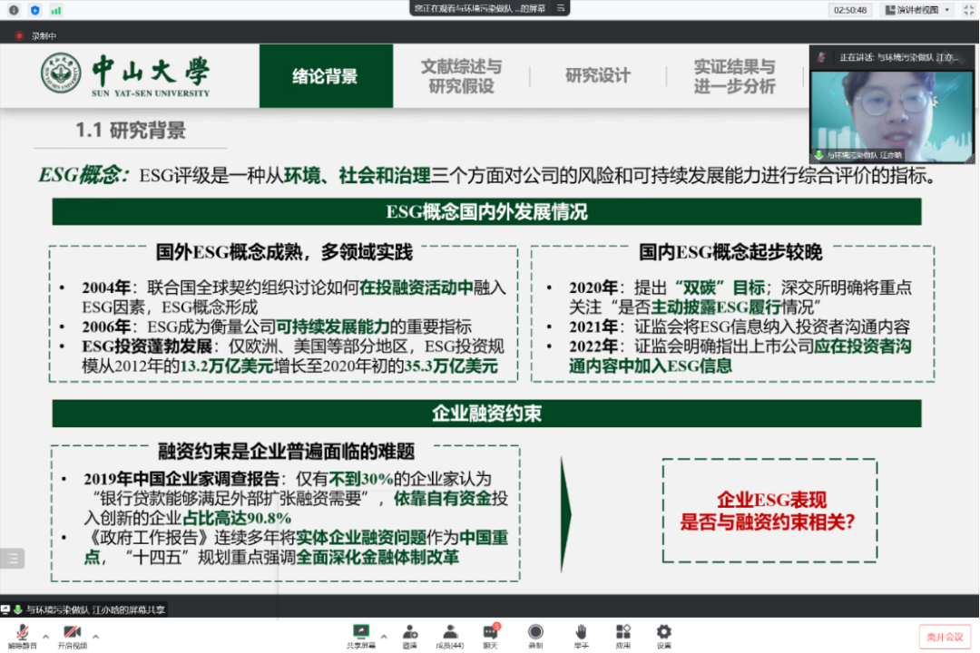Open the 演讲者视图 layout dropdown
This screenshot has height=653, width=980.
click(917, 10)
